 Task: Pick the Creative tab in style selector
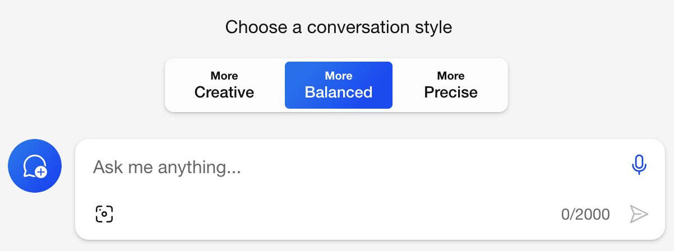click(224, 85)
